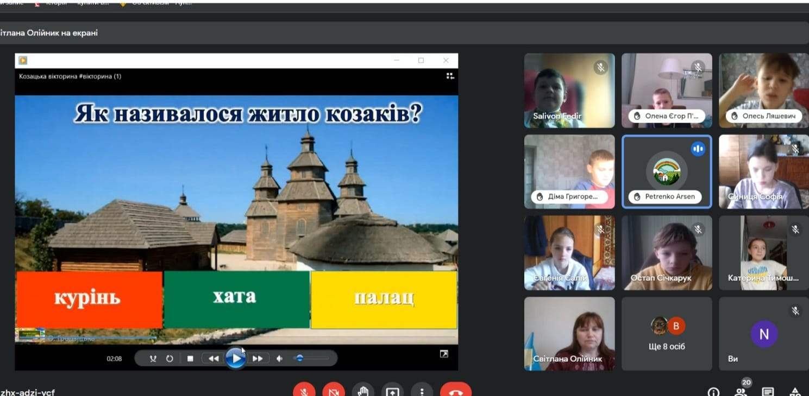Toggle shuffle in the media player
The image size is (809, 396).
click(x=153, y=359)
